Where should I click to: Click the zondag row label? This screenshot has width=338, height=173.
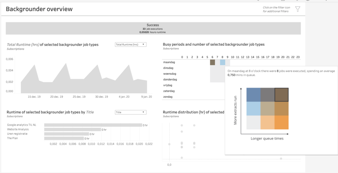pyautogui.click(x=168, y=97)
